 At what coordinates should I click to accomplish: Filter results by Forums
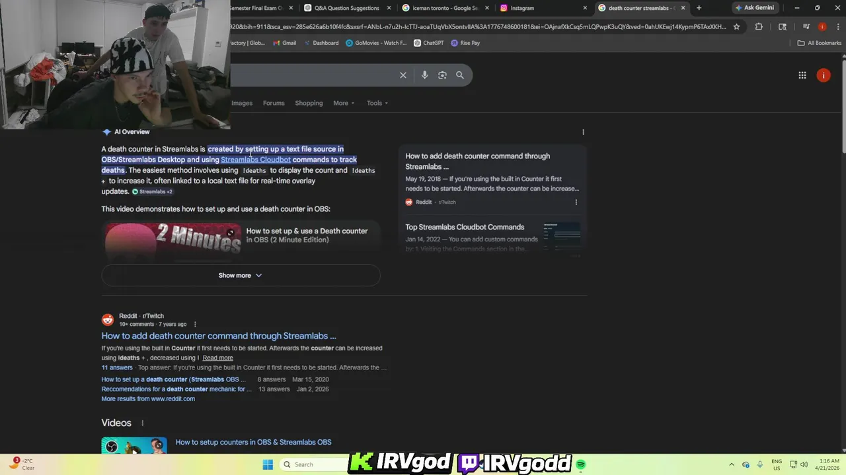pos(274,103)
